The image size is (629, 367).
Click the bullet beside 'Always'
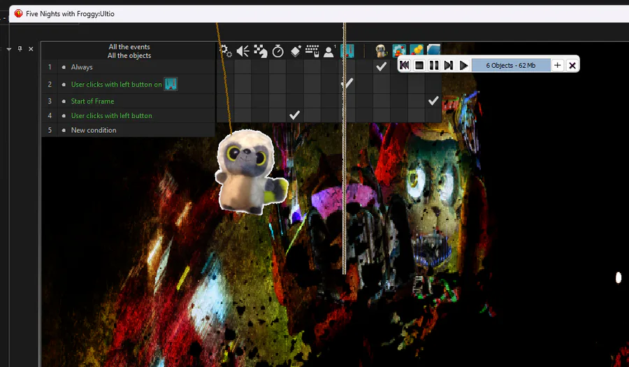pos(64,67)
